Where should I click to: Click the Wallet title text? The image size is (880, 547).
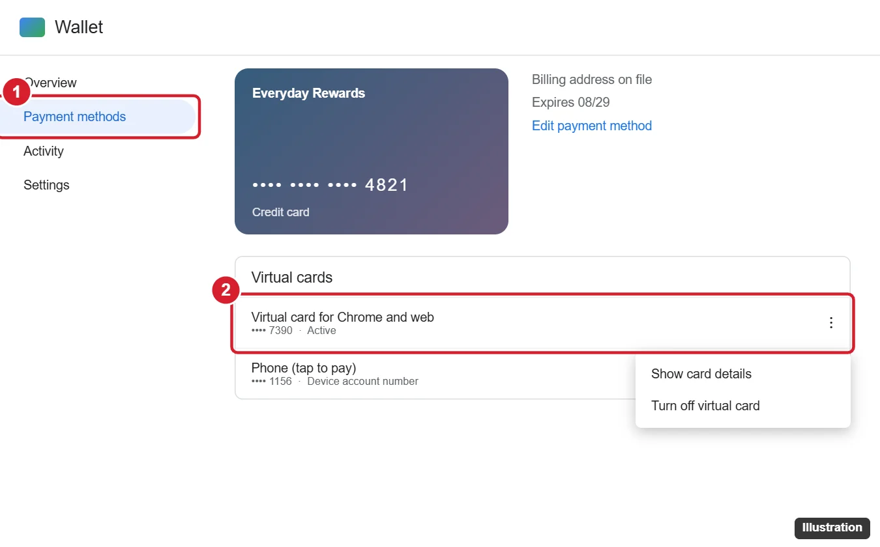click(x=79, y=27)
